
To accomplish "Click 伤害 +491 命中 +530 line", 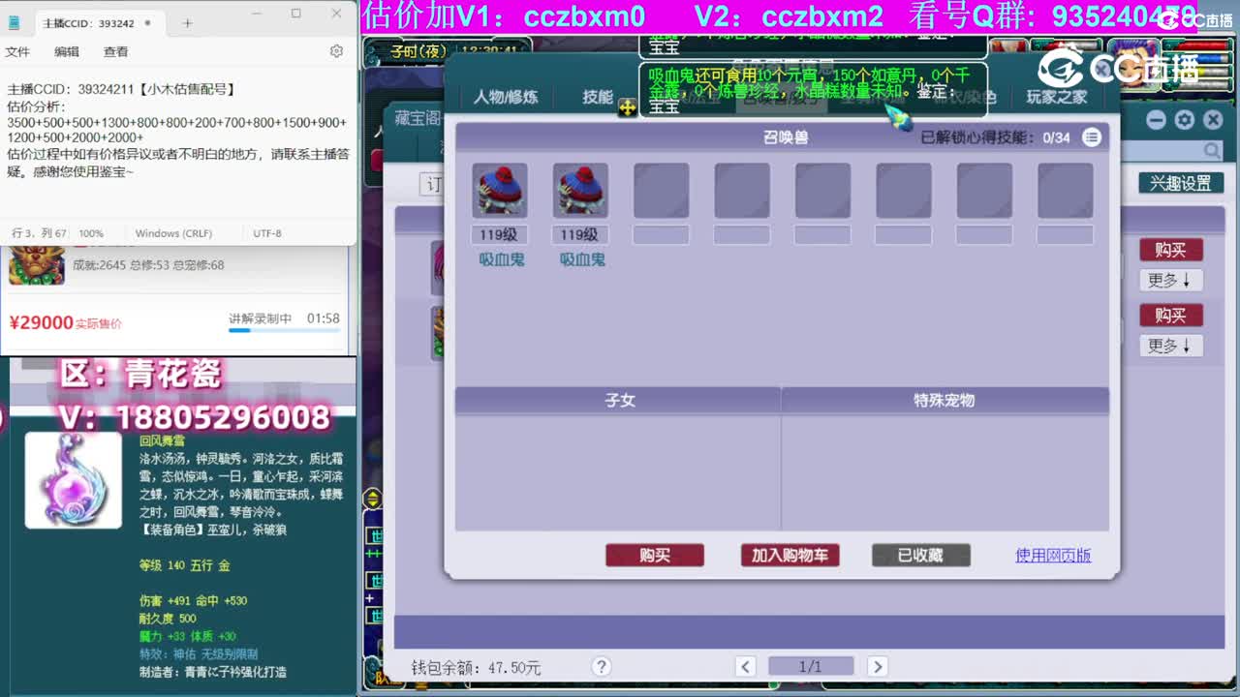I will pos(193,600).
